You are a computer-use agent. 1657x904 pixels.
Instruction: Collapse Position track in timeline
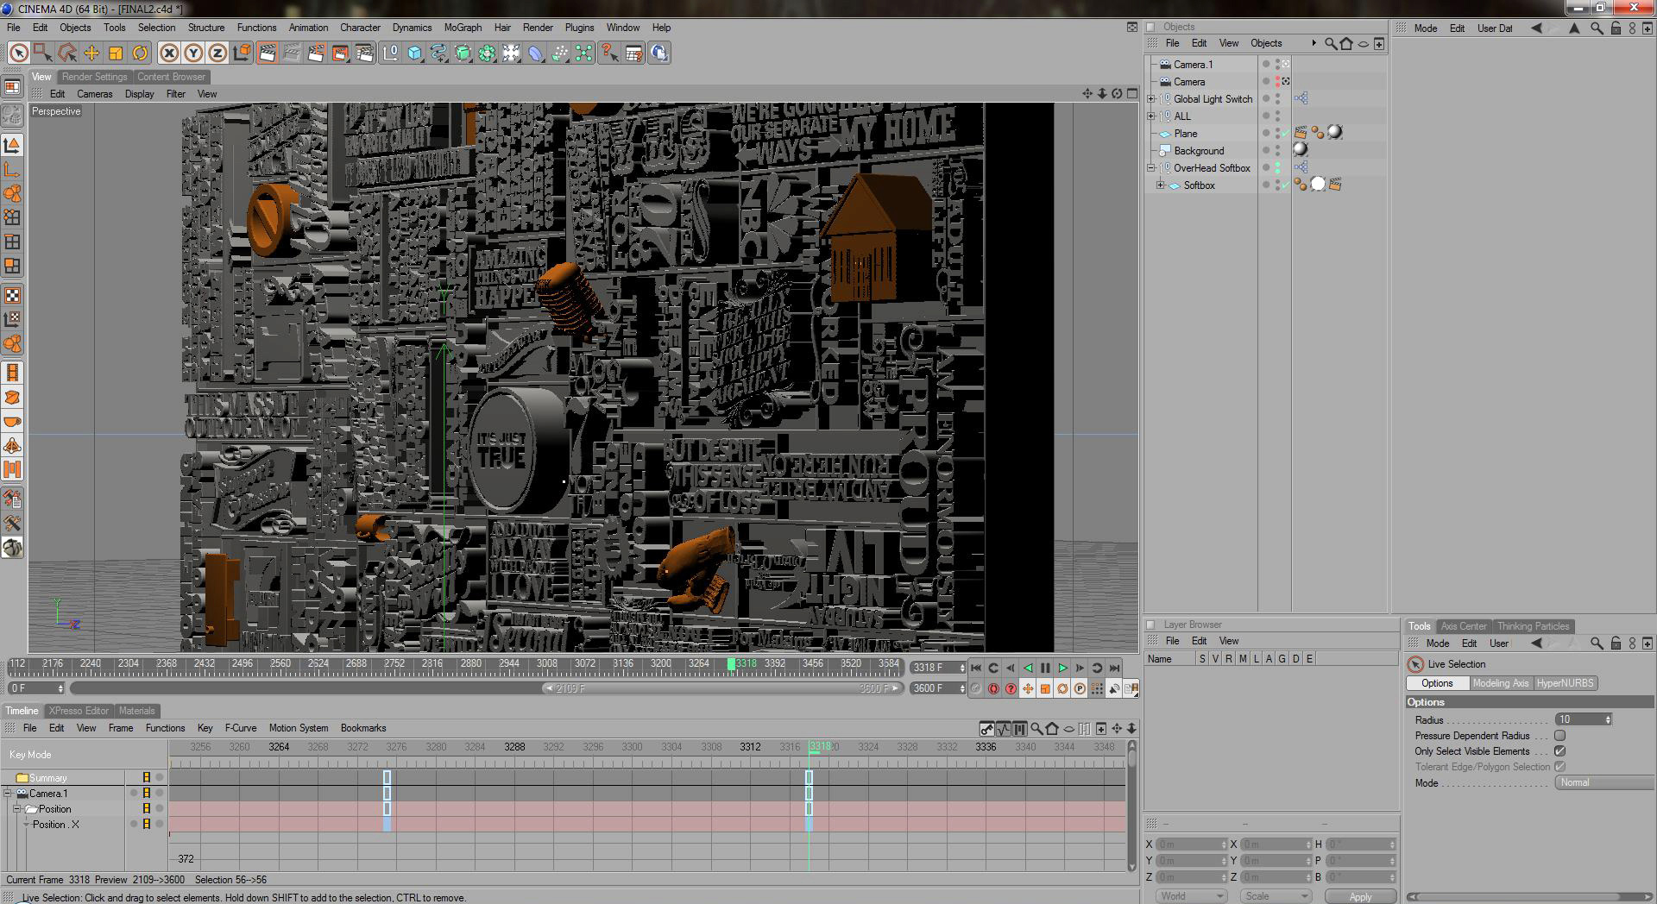tap(16, 809)
